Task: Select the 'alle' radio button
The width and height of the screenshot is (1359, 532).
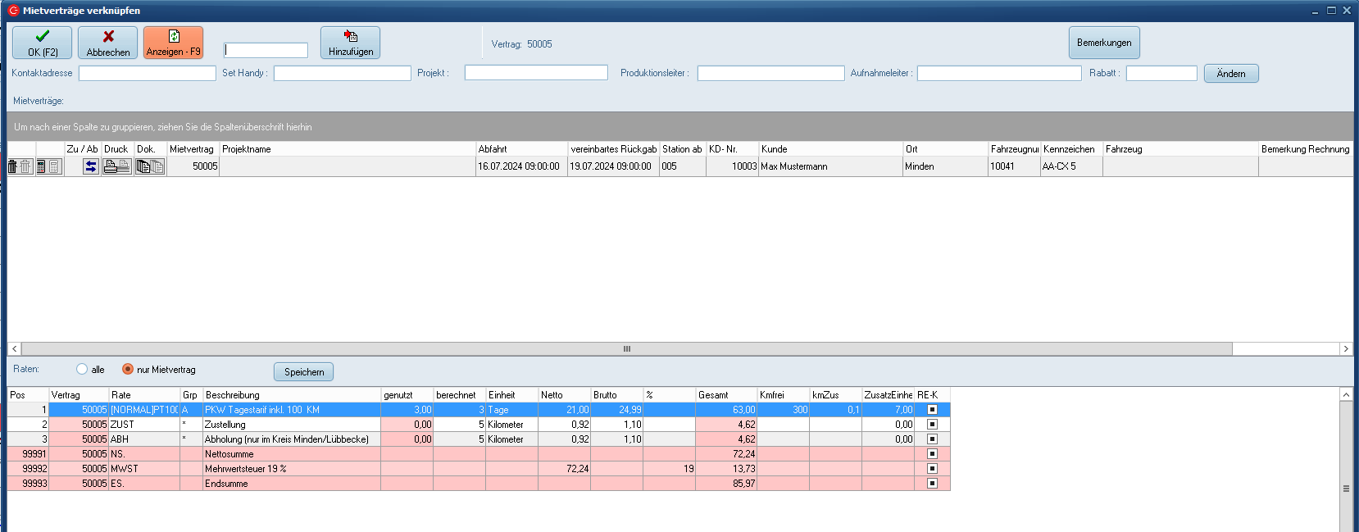Action: [x=82, y=370]
